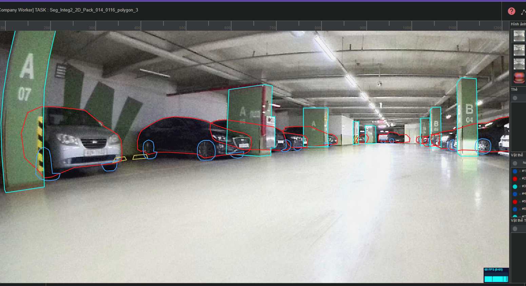Open the red fisheye image thumbnail
This screenshot has height=286, width=526.
tap(519, 78)
